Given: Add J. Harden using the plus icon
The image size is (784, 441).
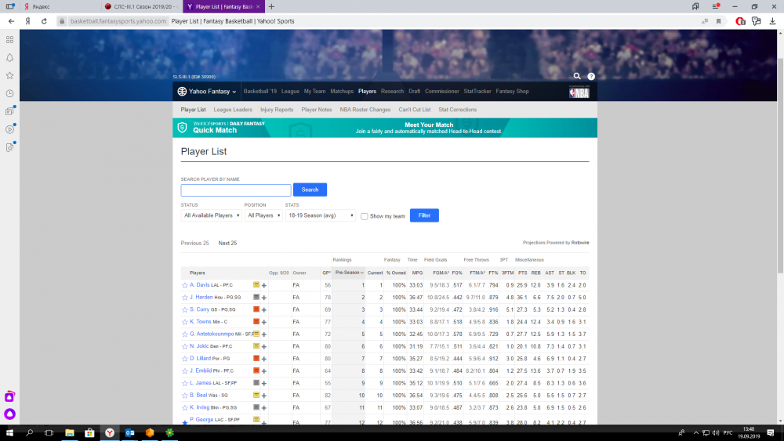Looking at the screenshot, I should tap(264, 298).
